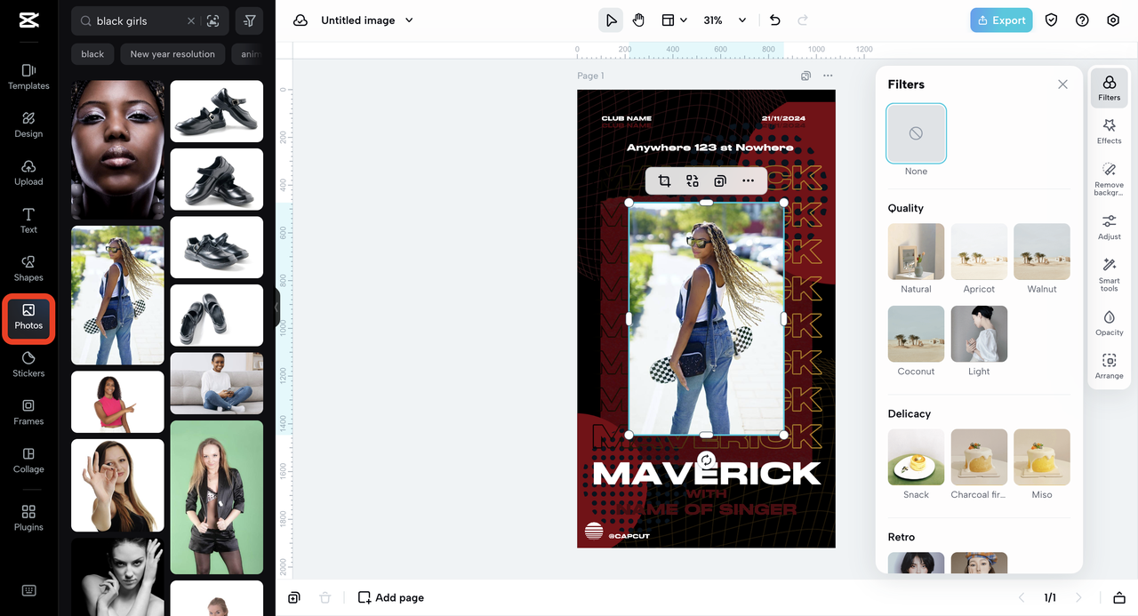Clear the search text with X icon
Viewport: 1138px width, 616px height.
191,20
